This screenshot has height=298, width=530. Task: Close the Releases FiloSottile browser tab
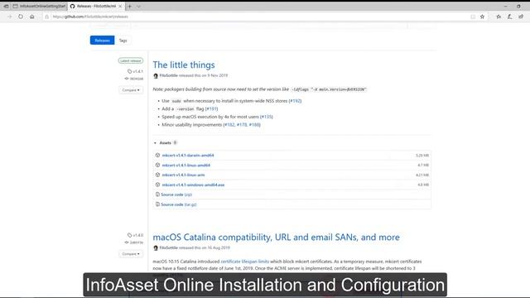[x=120, y=6]
